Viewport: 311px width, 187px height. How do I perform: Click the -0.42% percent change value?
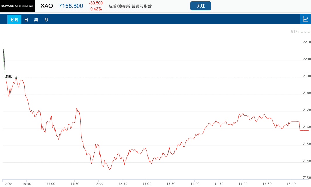coord(95,9)
